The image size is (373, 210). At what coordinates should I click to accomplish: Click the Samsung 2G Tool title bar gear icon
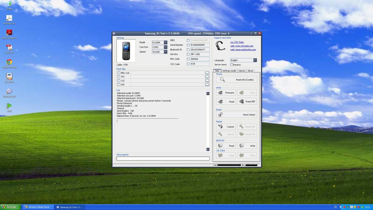pos(114,33)
